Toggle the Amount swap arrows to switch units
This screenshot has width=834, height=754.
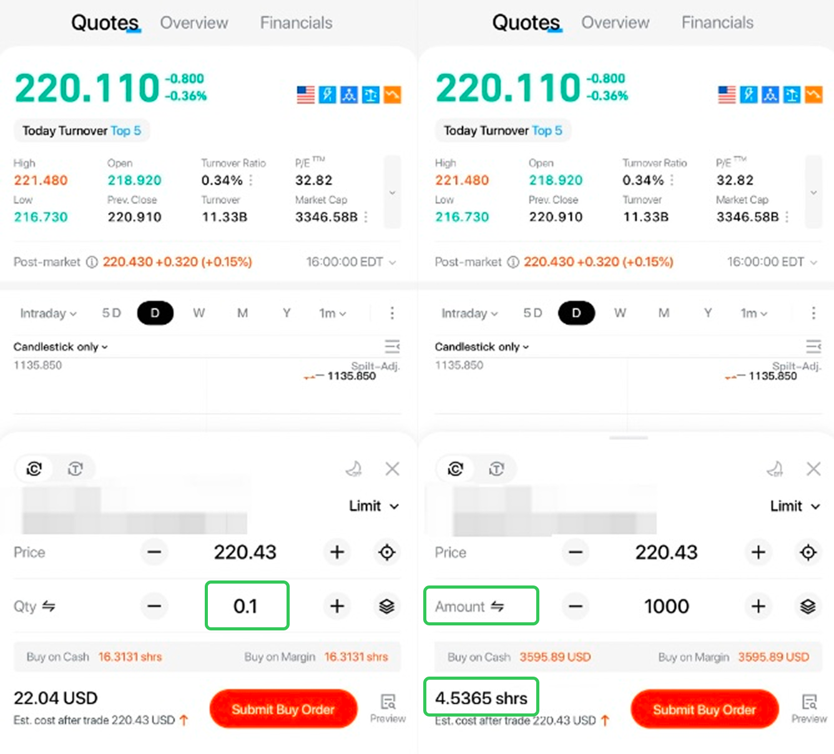[x=497, y=606]
